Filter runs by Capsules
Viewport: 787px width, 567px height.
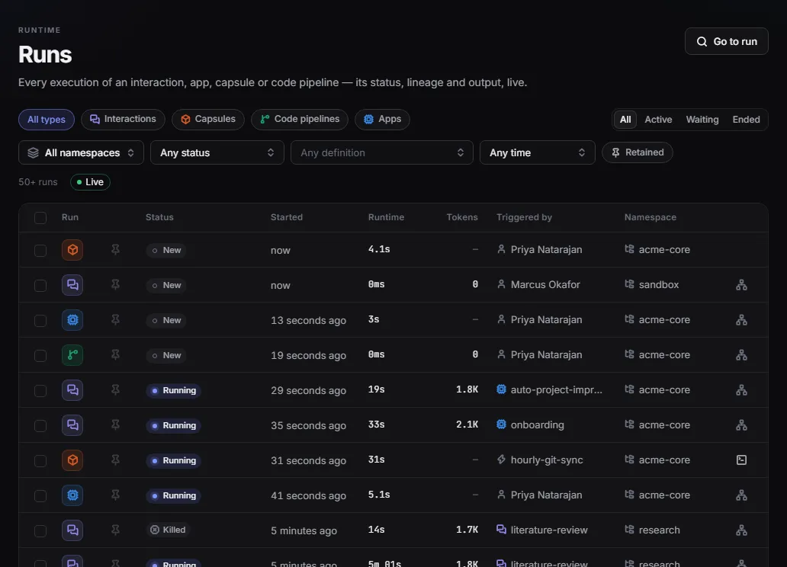click(x=207, y=120)
